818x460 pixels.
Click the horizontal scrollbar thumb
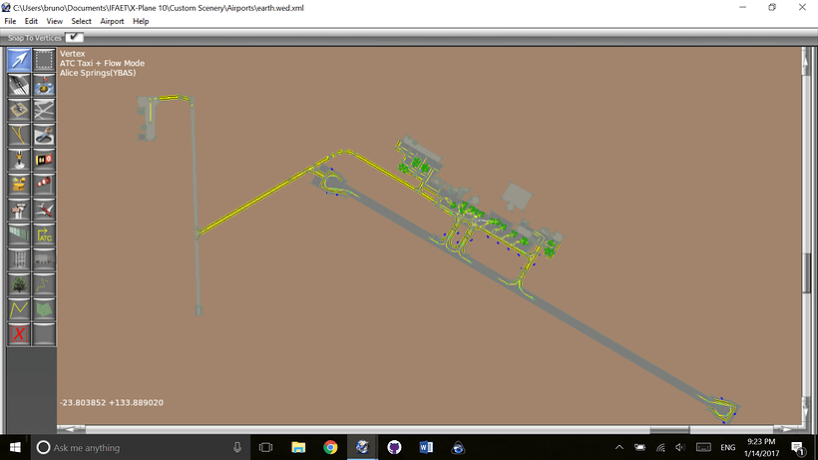(669, 429)
